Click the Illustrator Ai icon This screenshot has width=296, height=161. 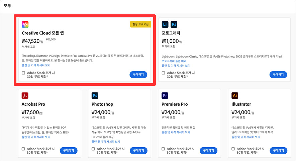235,96
